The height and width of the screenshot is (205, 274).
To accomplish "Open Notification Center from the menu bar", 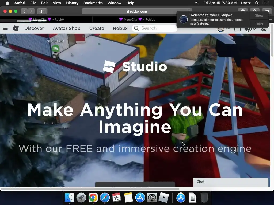I will tap(265, 3).
